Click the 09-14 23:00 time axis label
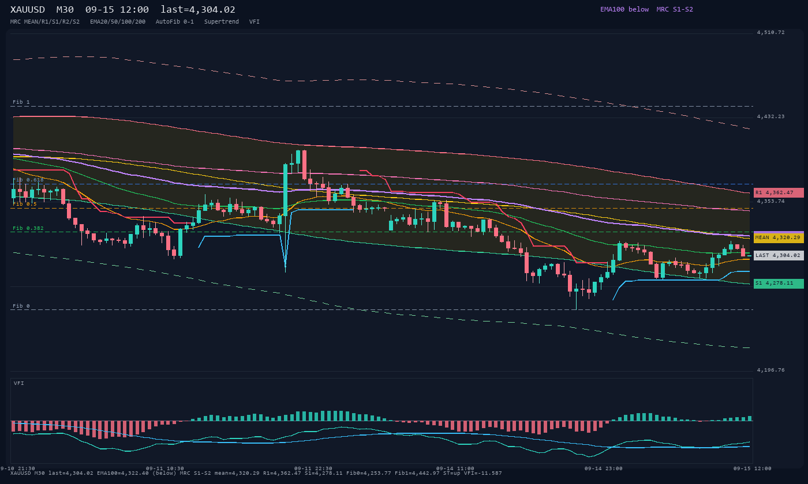Screen dimensions: 808x484 coord(604,468)
